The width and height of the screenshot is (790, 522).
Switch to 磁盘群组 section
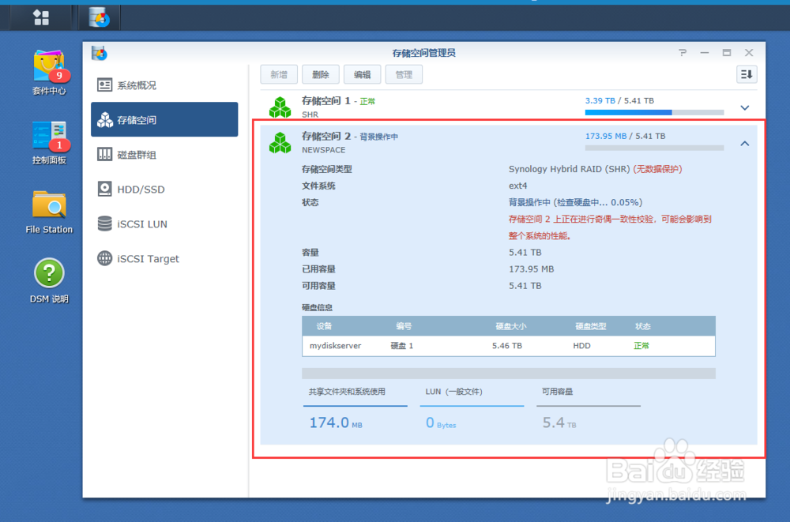[164, 154]
